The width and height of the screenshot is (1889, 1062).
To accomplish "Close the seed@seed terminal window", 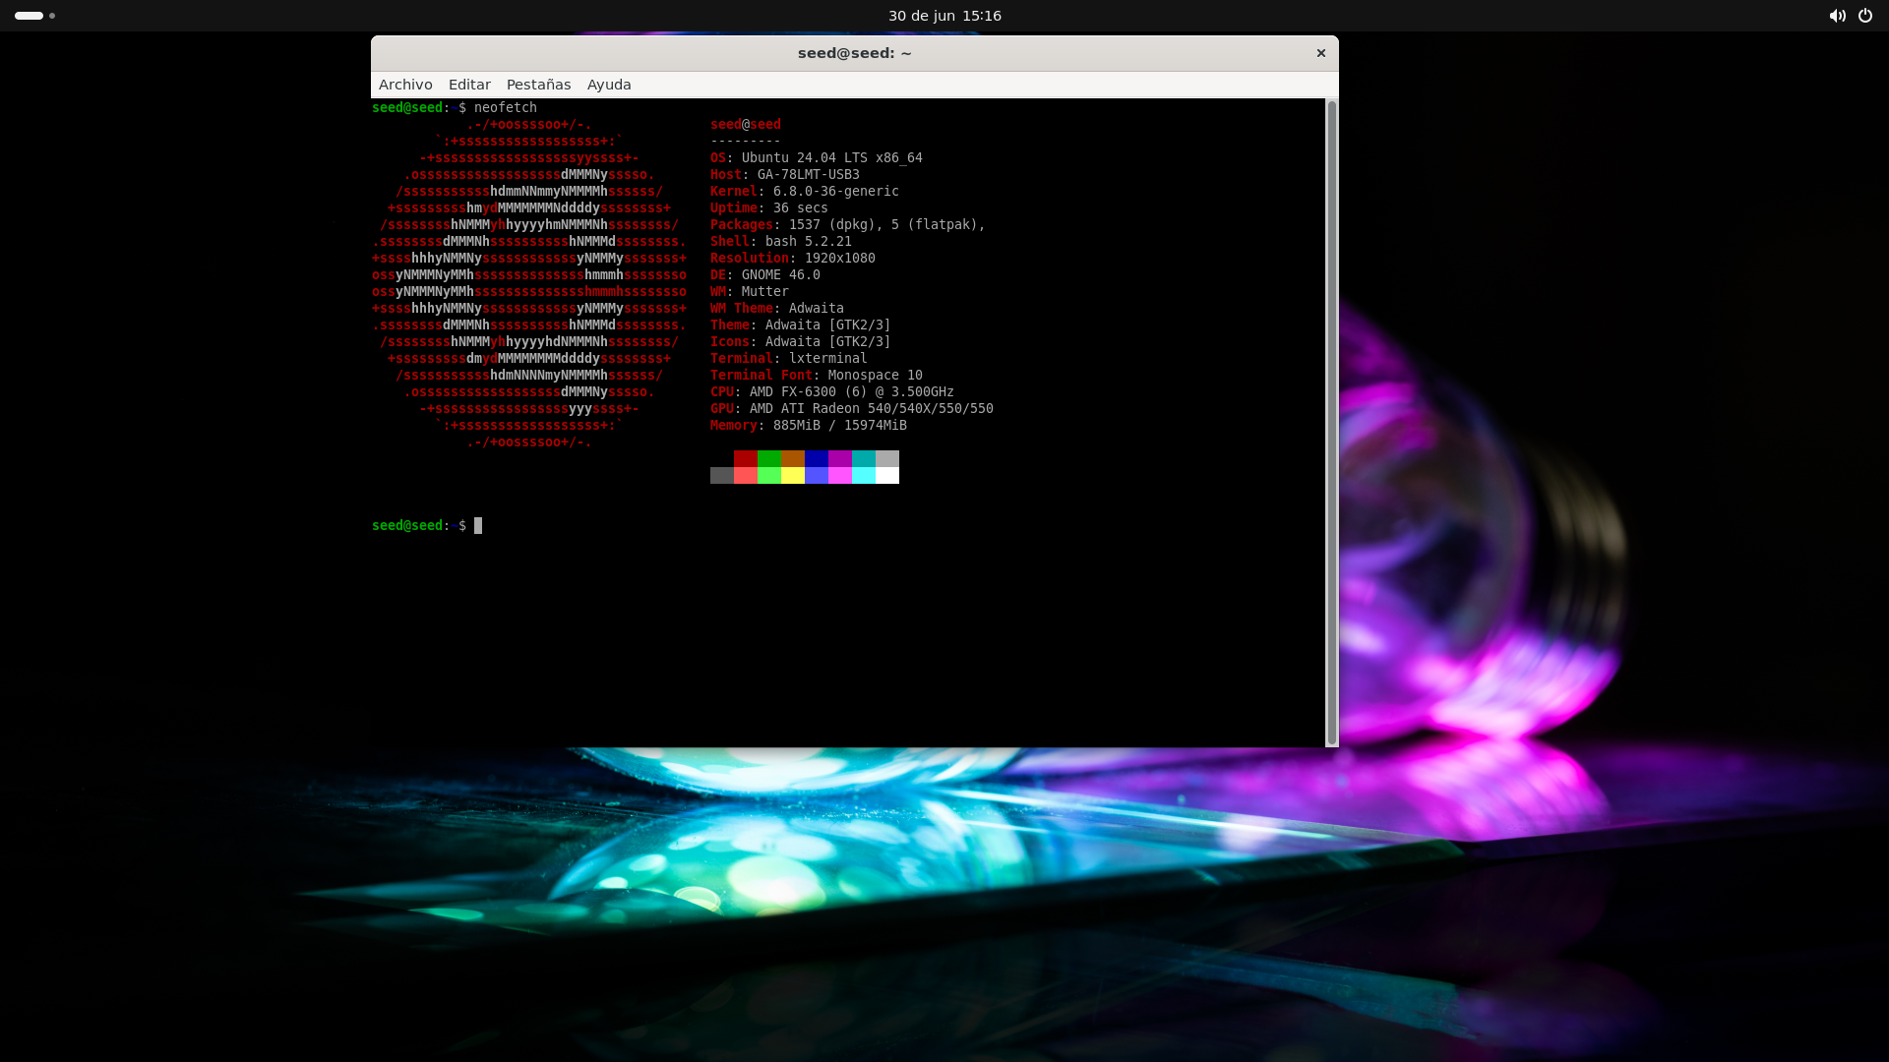I will [x=1321, y=53].
